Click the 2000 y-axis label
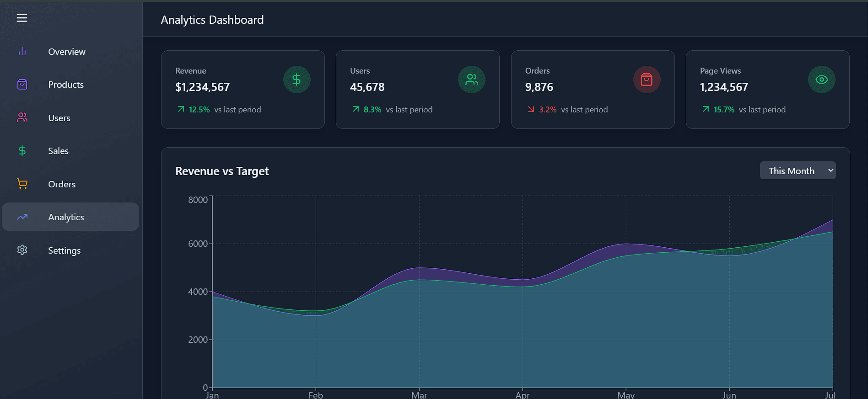The image size is (868, 399). 198,340
